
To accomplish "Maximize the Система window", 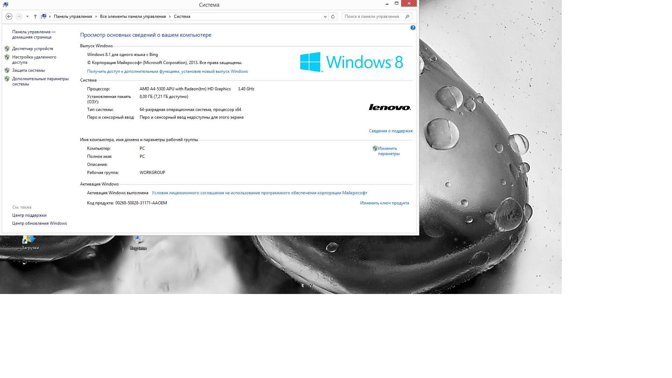I will 396,3.
